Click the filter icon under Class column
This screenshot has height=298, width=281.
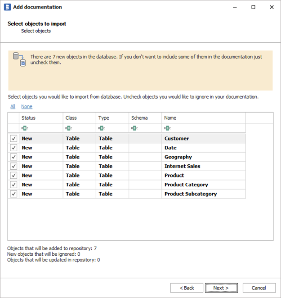[x=69, y=128]
